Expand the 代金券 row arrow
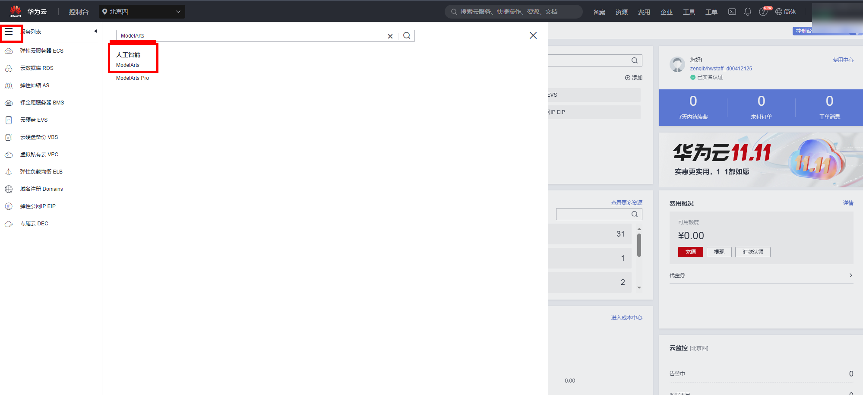863x395 pixels. [x=851, y=275]
